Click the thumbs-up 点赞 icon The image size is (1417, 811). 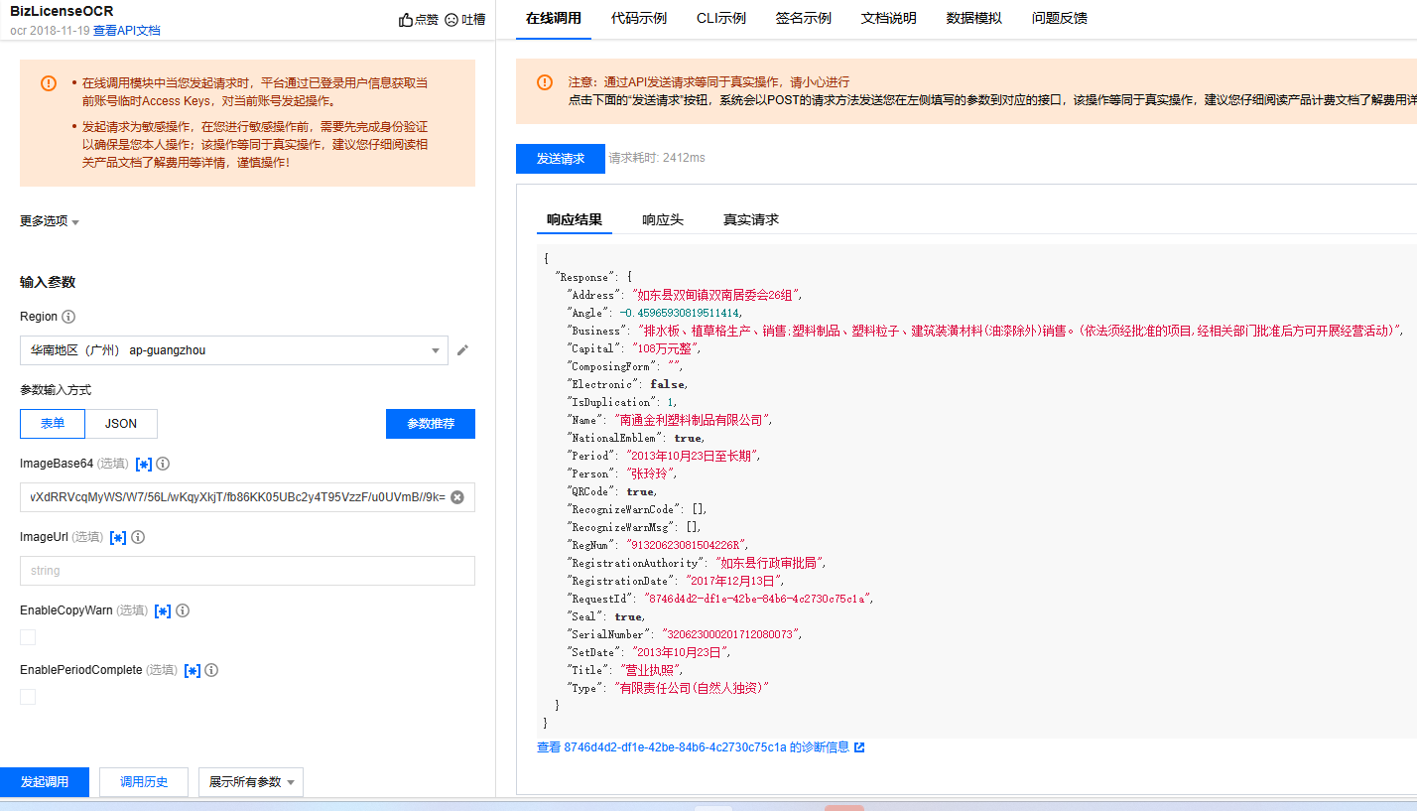[405, 19]
